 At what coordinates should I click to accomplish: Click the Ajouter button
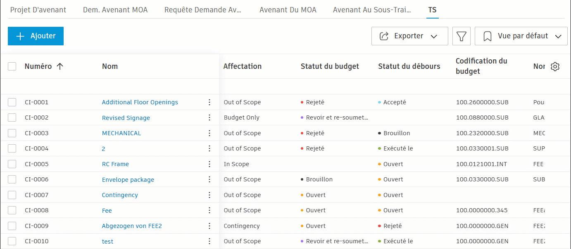[x=36, y=36]
